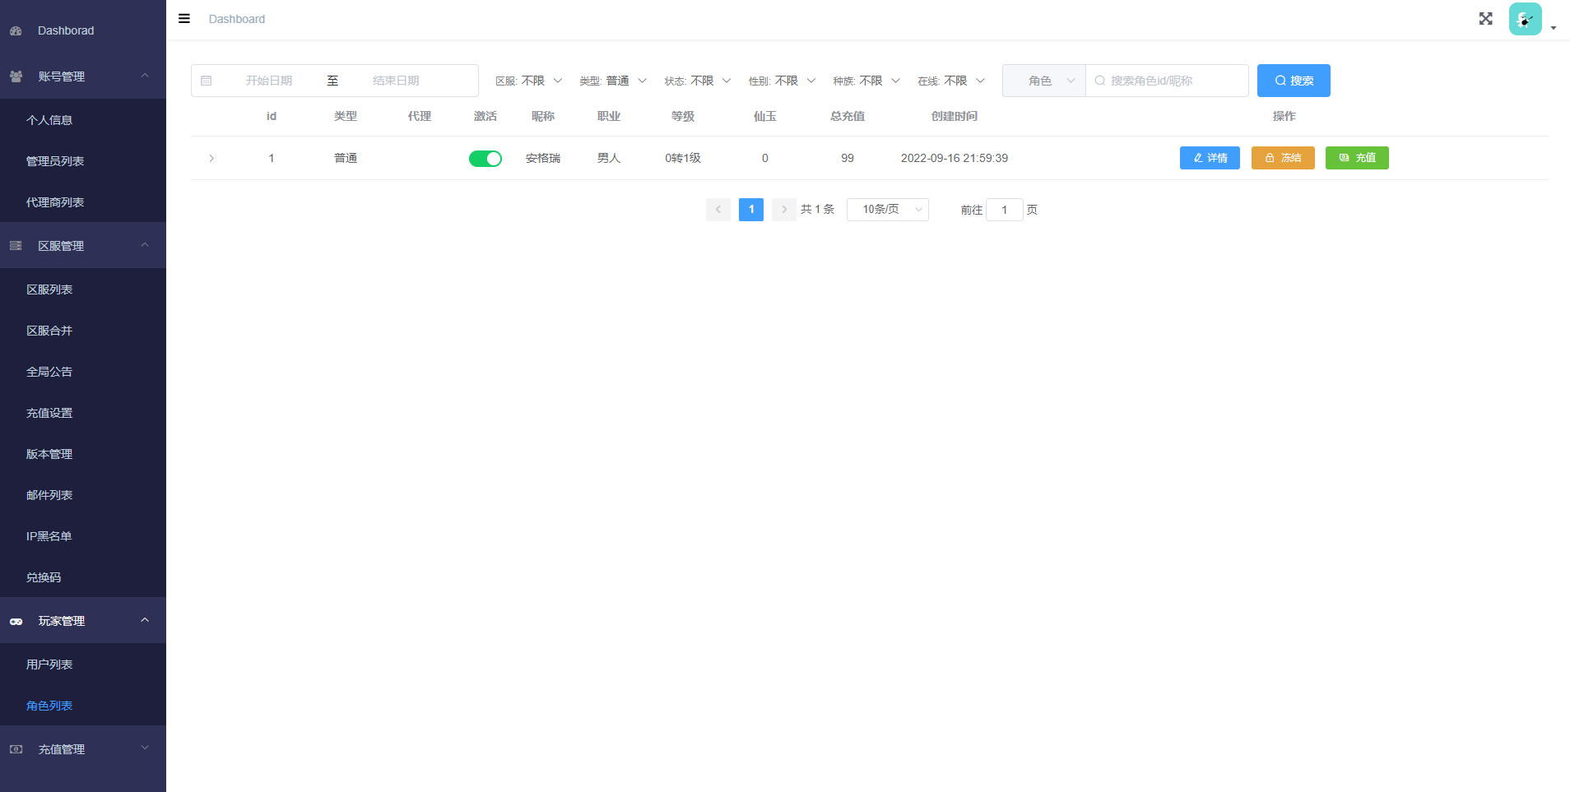Click the 区服管理 server icon
The width and height of the screenshot is (1570, 792).
[x=16, y=246]
